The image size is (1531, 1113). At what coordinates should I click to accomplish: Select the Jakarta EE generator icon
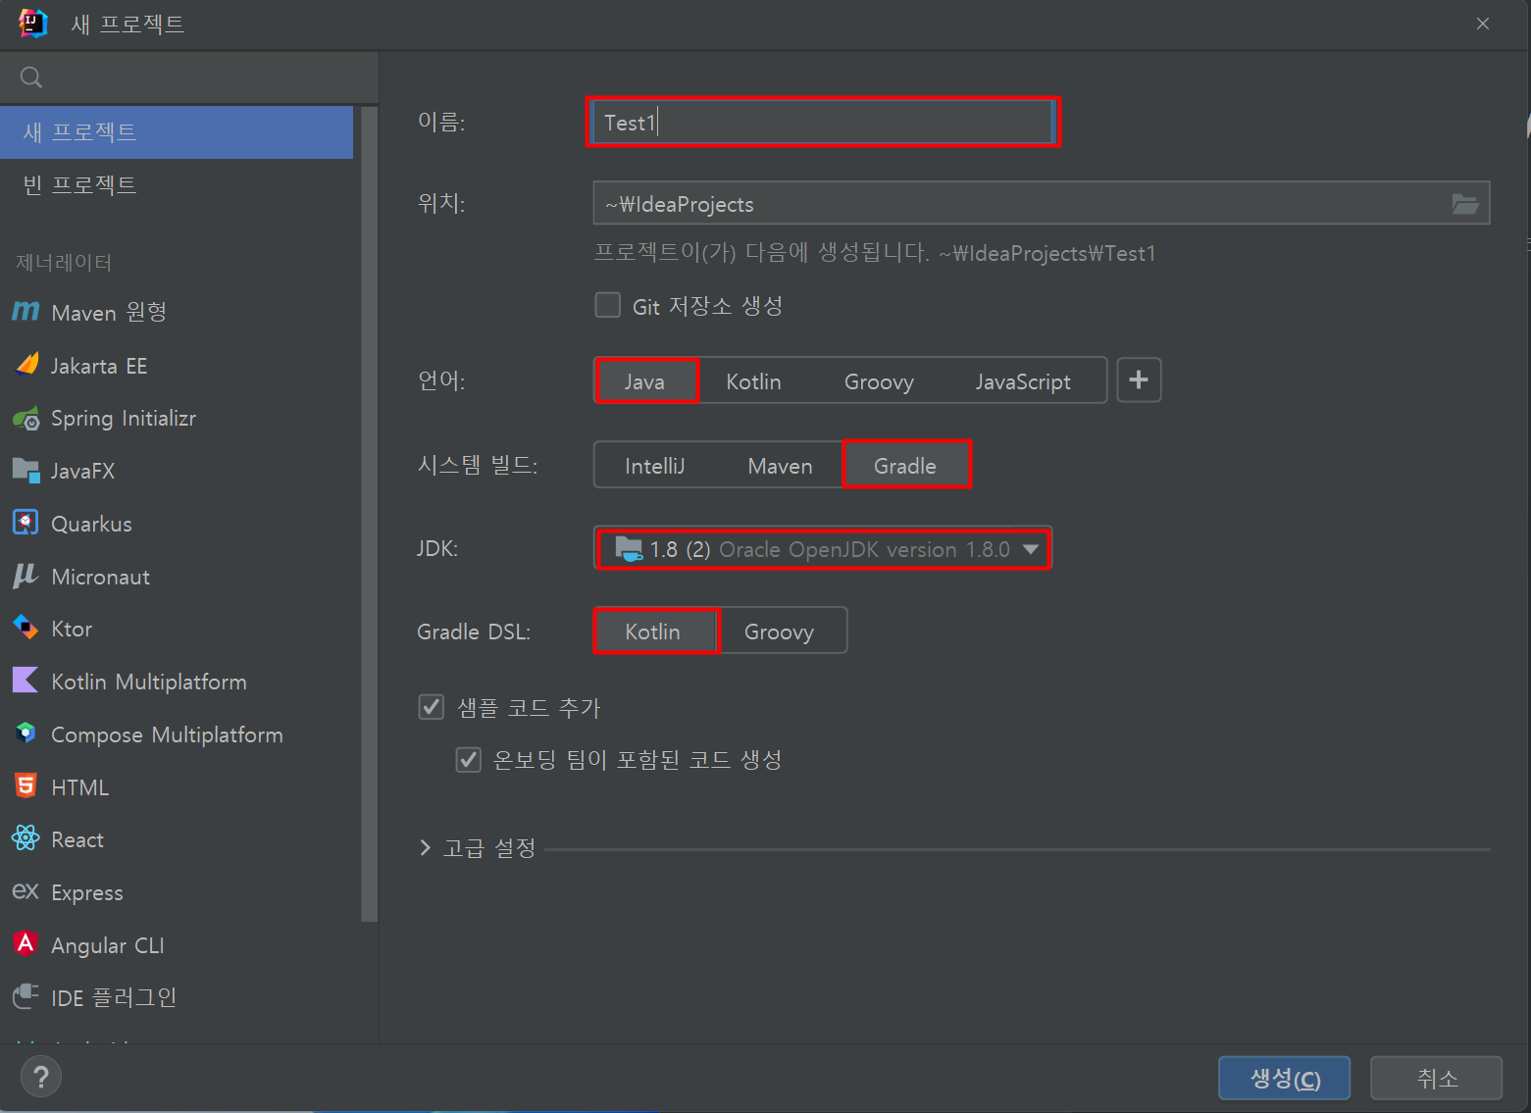pos(27,365)
